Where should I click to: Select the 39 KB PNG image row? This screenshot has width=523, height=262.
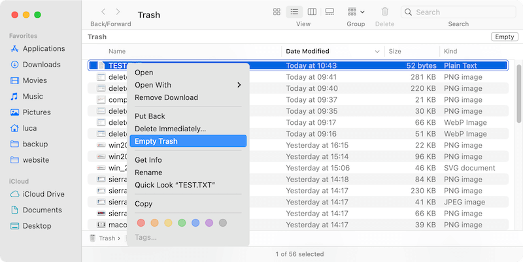point(298,225)
